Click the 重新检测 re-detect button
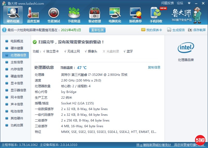Image resolution: width=208 pixels, height=148 pixels. 97,30
